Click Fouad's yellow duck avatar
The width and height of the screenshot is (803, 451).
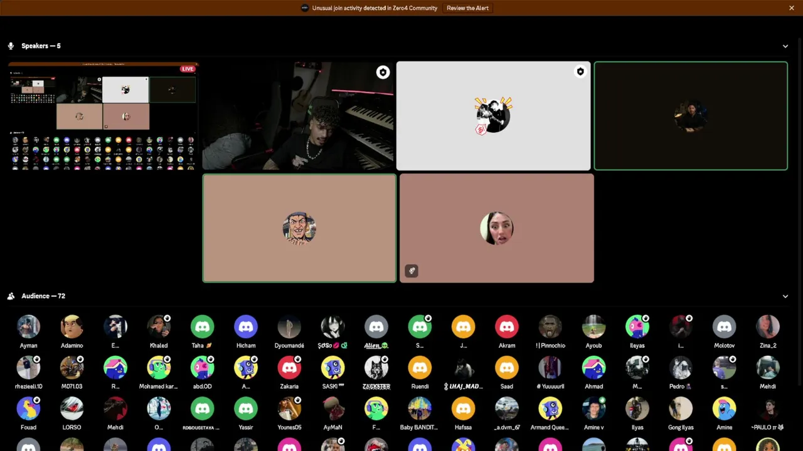pyautogui.click(x=28, y=408)
